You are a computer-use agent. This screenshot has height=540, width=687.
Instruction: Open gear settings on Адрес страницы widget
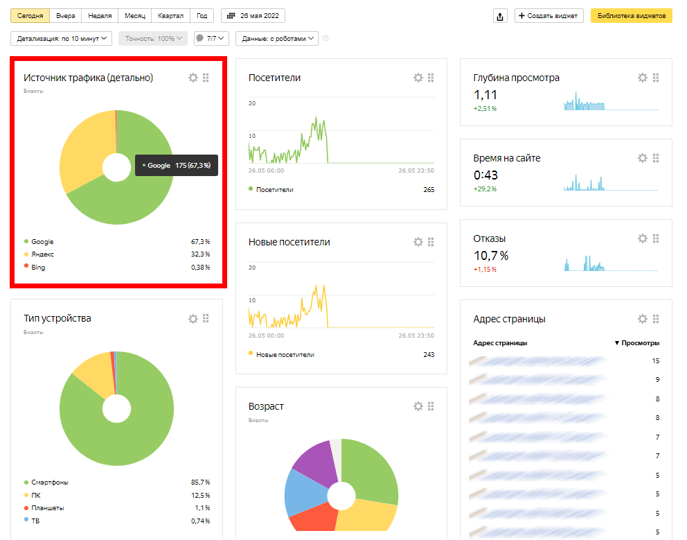coord(642,319)
